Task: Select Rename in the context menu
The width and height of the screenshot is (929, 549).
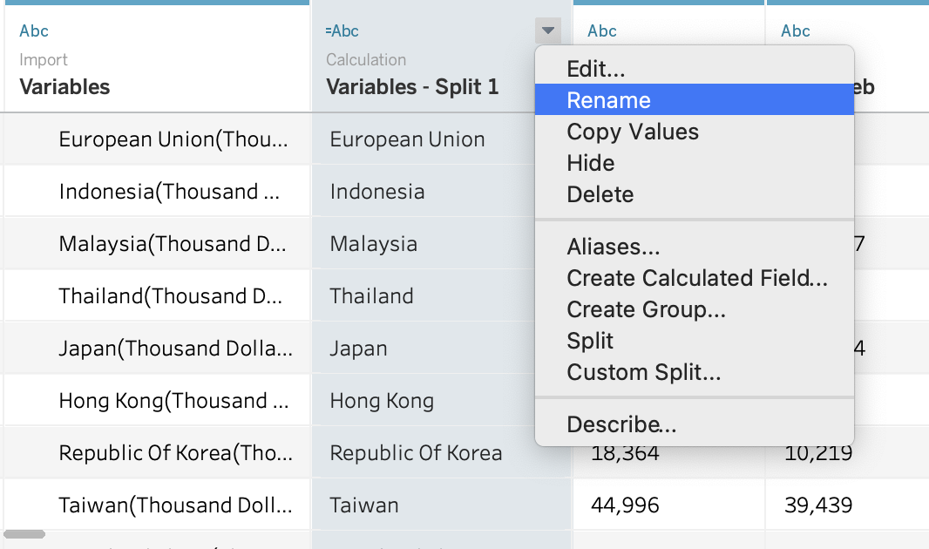Action: tap(608, 100)
